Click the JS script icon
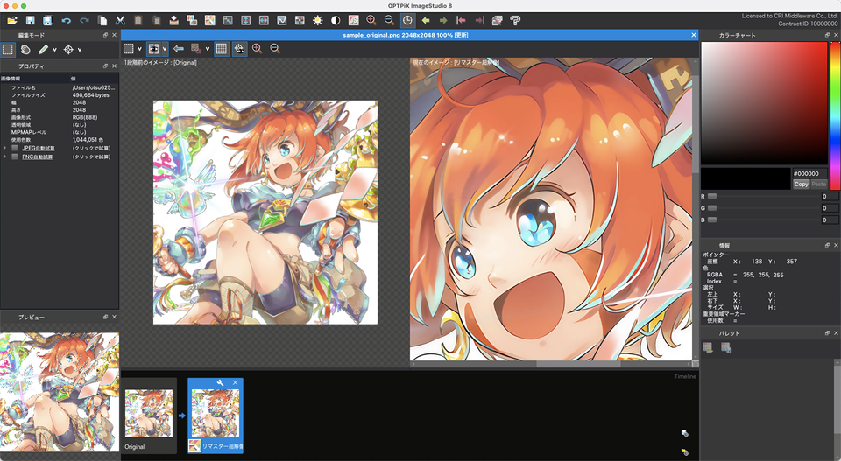Screen dimensions: 841x461 coord(353,20)
